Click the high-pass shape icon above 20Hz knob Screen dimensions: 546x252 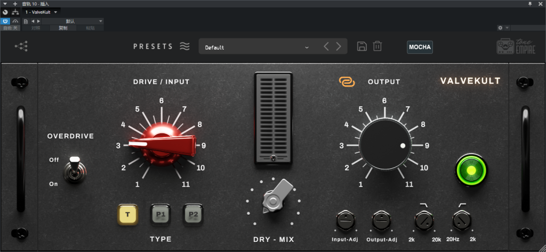pyautogui.click(x=462, y=205)
